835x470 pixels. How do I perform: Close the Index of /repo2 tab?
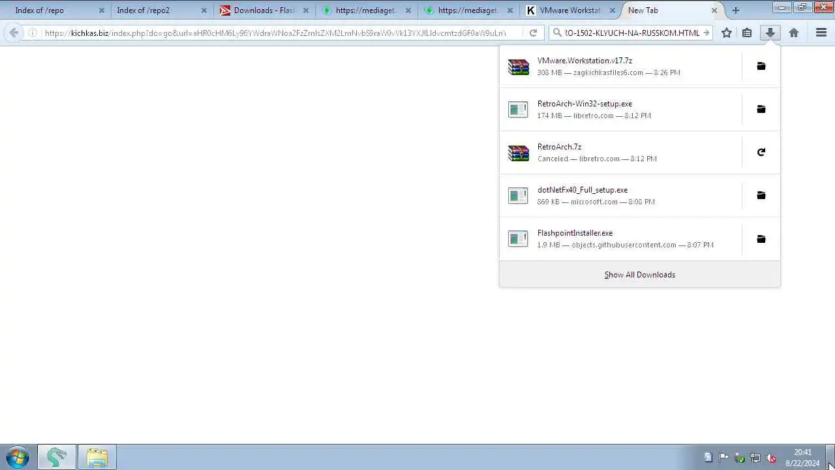click(204, 10)
